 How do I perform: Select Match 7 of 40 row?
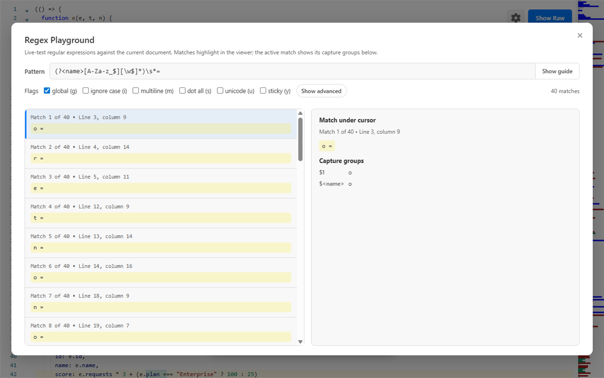(161, 303)
